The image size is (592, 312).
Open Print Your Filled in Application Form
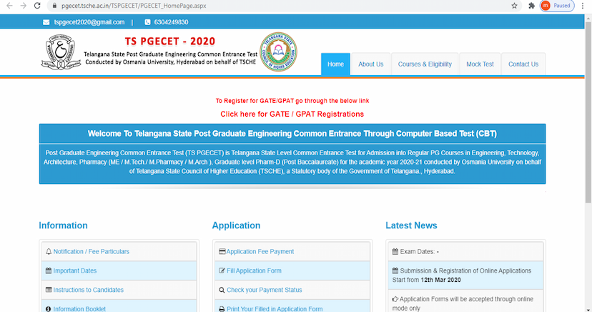(275, 309)
